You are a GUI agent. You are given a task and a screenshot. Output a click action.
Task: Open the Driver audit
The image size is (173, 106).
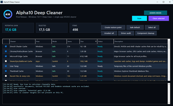[126, 33]
